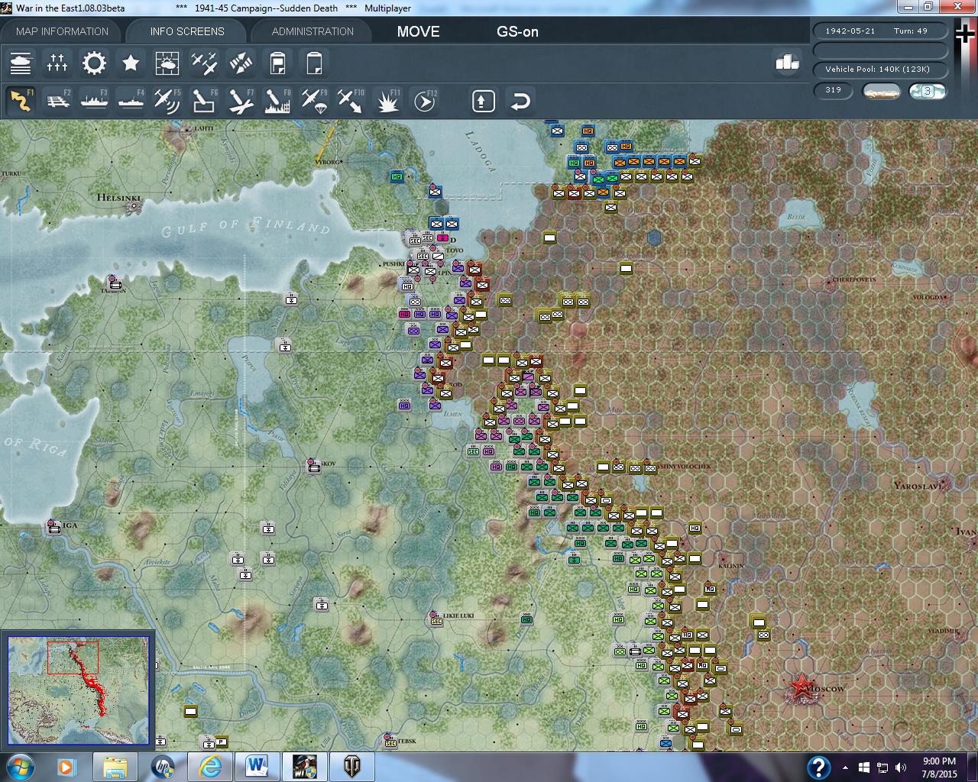
Task: Select the unit at Tallinn
Action: click(115, 284)
